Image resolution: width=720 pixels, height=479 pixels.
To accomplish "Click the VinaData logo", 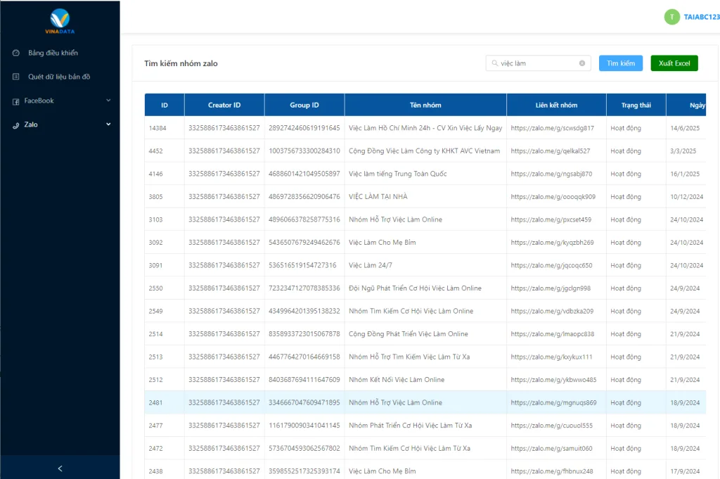I will pos(60,21).
